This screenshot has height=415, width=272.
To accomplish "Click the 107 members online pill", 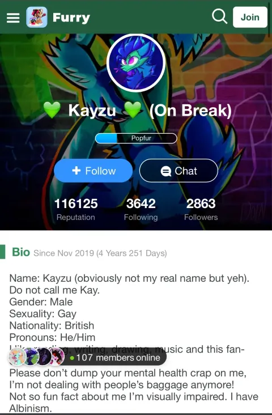I will click(x=87, y=357).
